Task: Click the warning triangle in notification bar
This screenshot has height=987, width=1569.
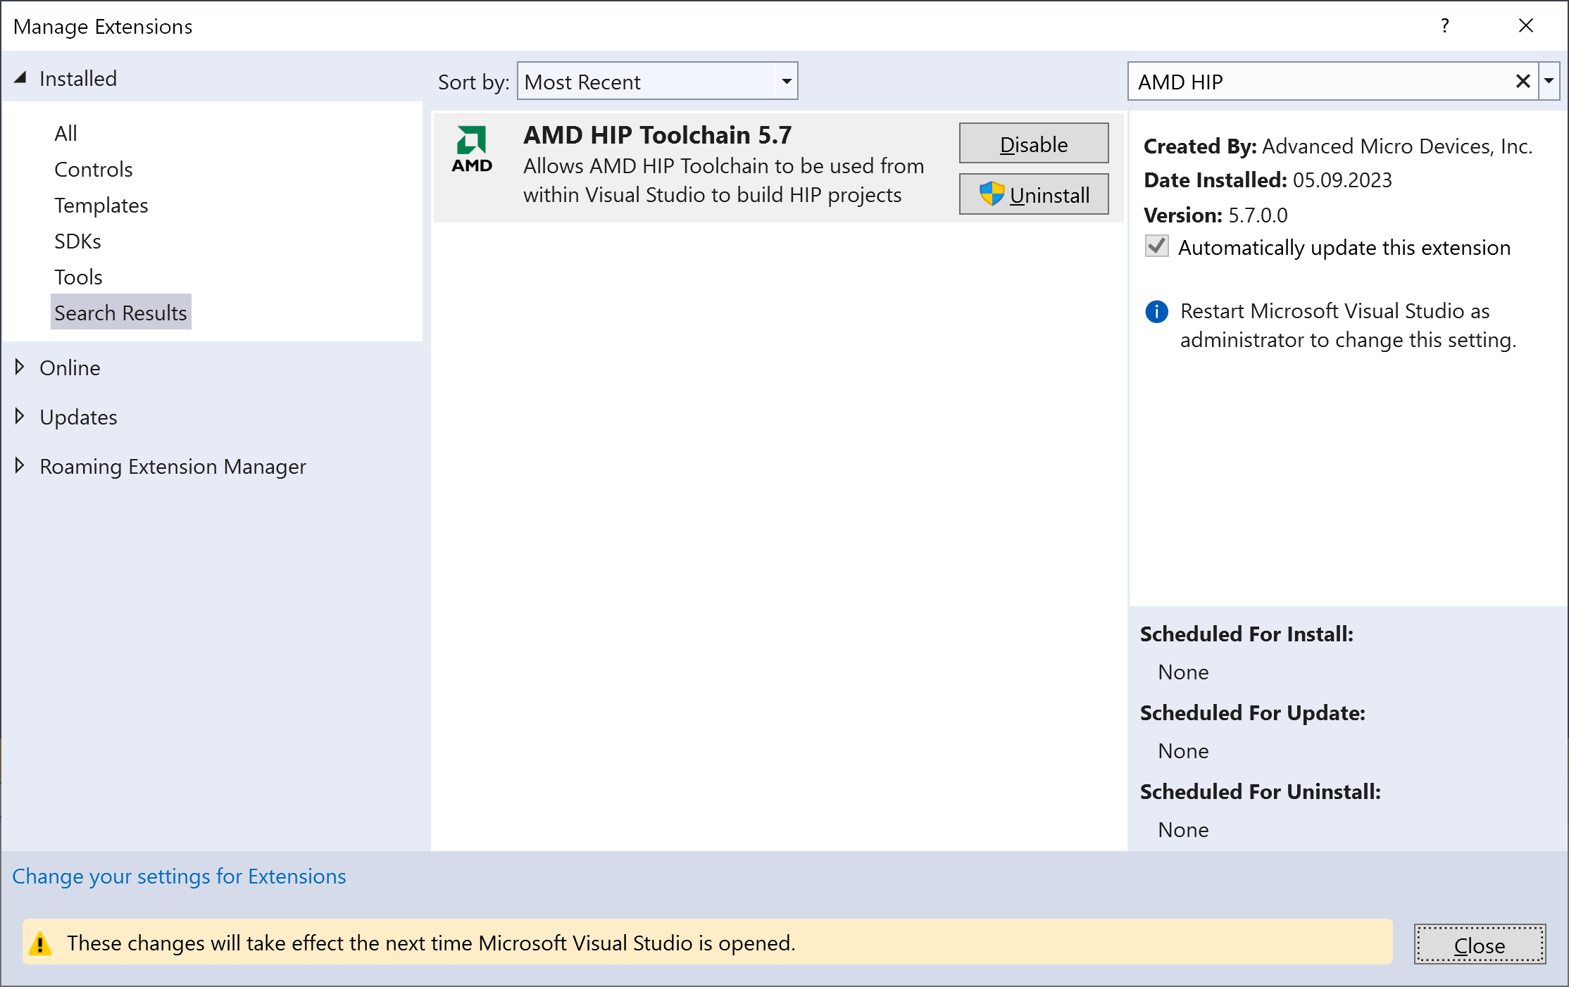Action: tap(43, 943)
